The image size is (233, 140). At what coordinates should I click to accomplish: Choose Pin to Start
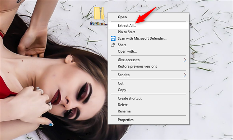click(x=149, y=32)
